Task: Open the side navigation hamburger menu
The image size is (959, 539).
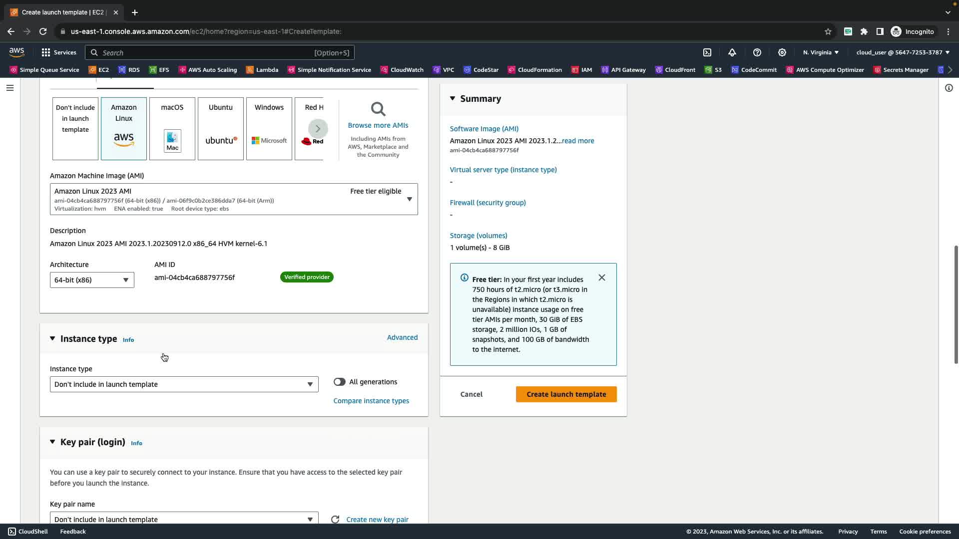Action: [x=10, y=88]
